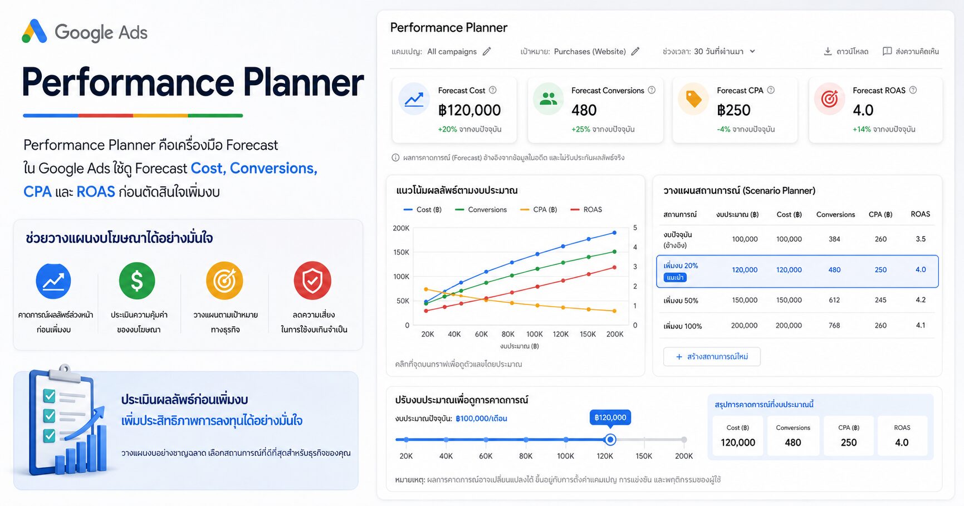The height and width of the screenshot is (506, 964).
Task: Toggle the CPA (฿) chart legend
Action: (x=539, y=210)
